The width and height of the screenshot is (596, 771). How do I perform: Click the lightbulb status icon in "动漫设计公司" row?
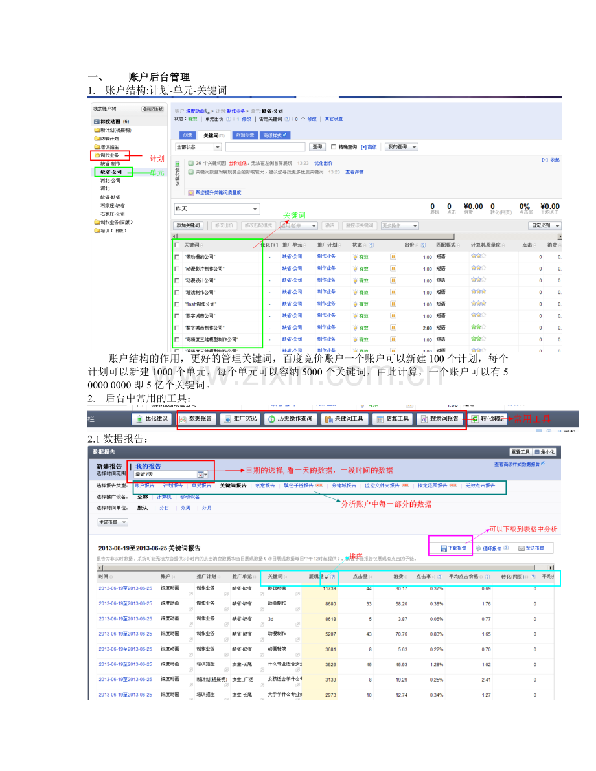click(356, 281)
